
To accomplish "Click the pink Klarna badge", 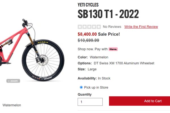I will tap(113, 49).
